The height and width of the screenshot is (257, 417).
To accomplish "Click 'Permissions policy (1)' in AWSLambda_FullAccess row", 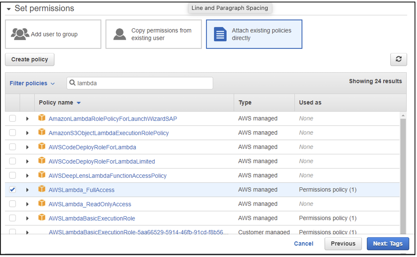I will tap(328, 189).
